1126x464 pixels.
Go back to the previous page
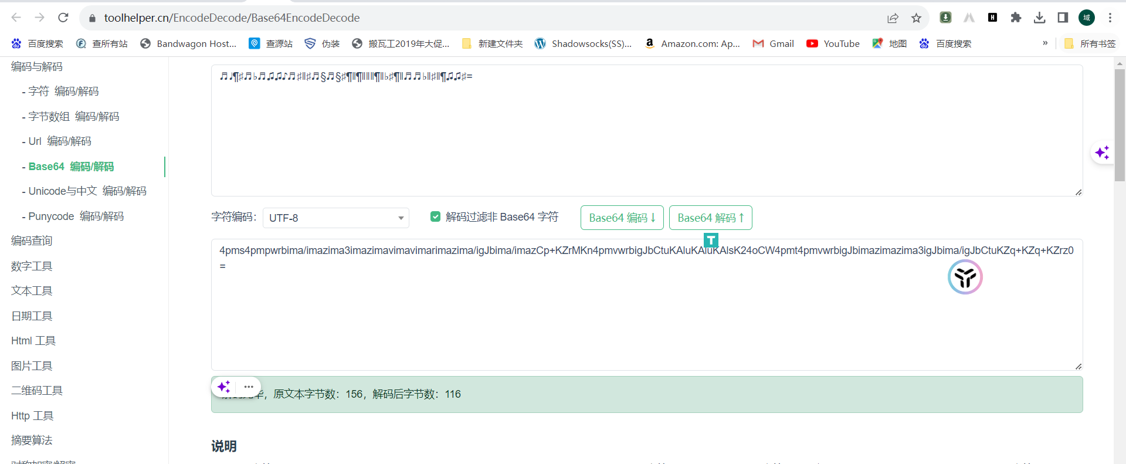point(16,18)
